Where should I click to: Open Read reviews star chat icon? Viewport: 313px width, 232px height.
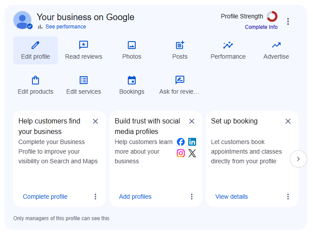[84, 45]
